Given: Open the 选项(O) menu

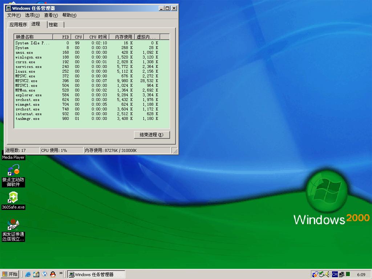Looking at the screenshot, I should click(x=32, y=15).
